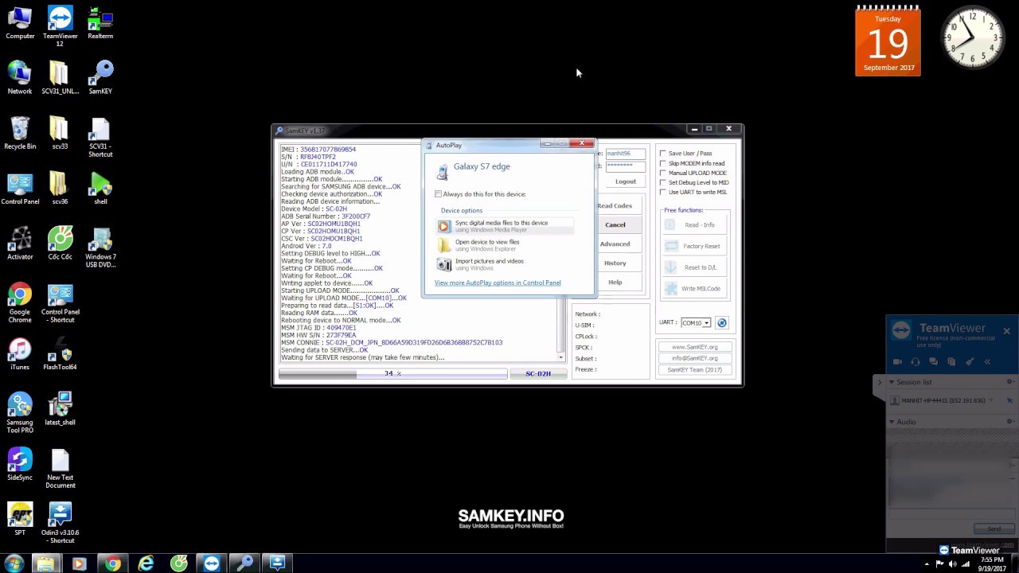The image size is (1019, 573).
Task: Expand TeamViewer panel side arrow
Action: click(x=880, y=382)
